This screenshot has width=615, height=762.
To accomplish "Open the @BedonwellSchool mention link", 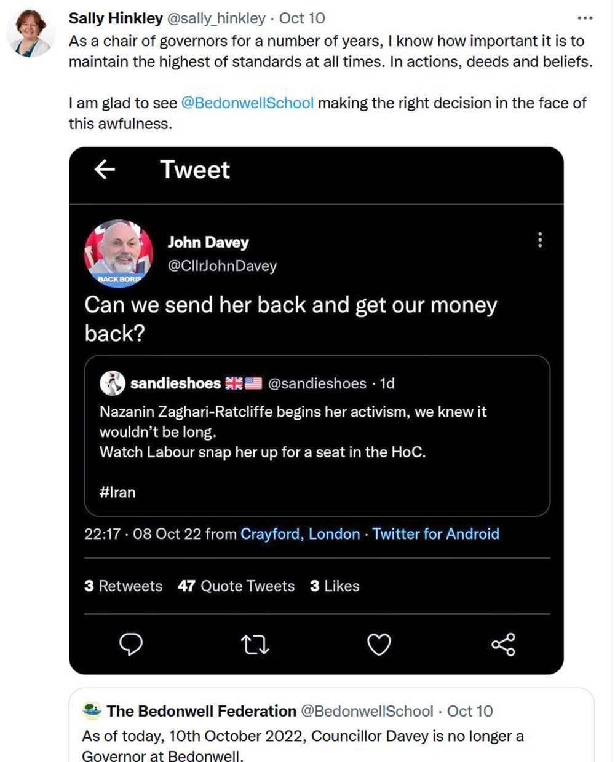I will [247, 103].
